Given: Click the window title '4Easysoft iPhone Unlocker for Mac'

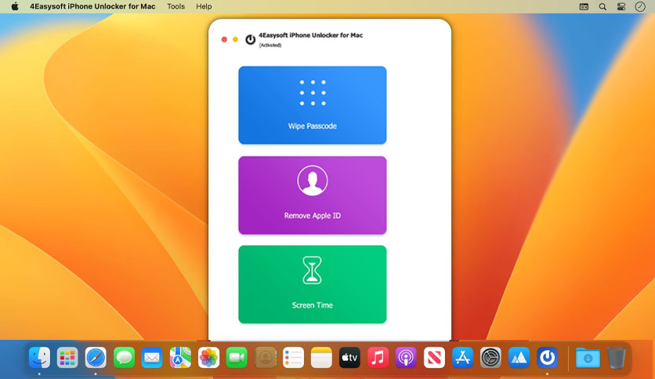Looking at the screenshot, I should click(x=311, y=35).
